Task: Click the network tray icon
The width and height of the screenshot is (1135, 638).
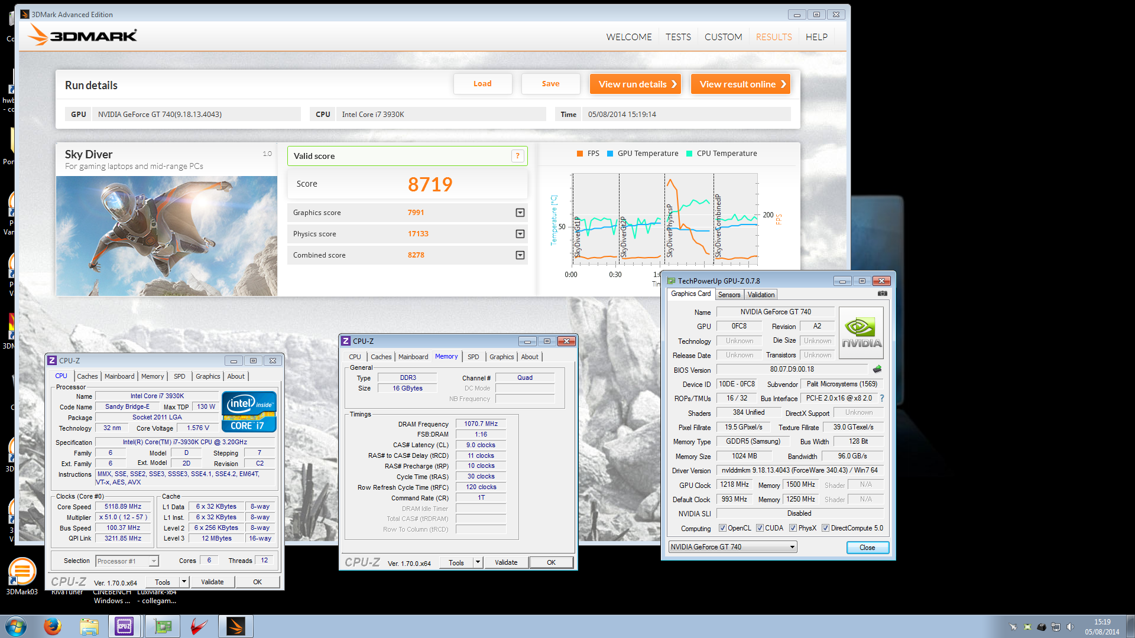Action: (1056, 627)
